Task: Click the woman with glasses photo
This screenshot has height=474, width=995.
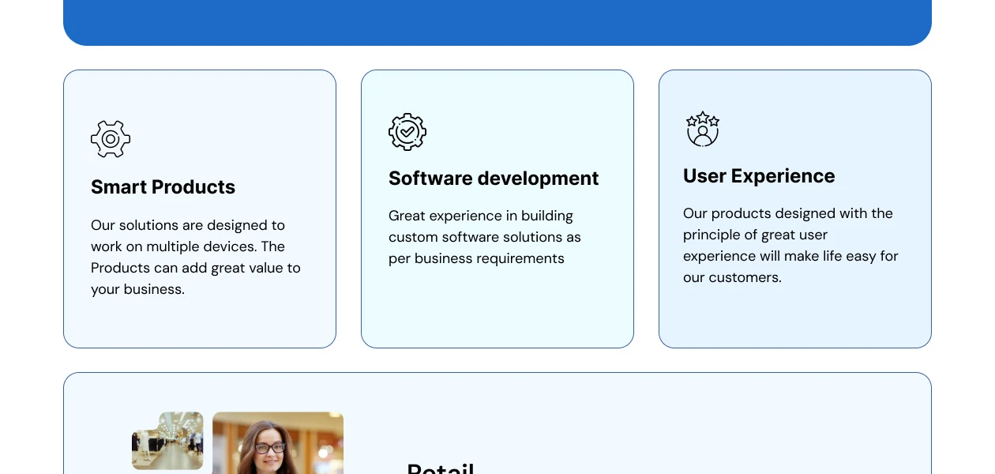Action: tap(277, 442)
